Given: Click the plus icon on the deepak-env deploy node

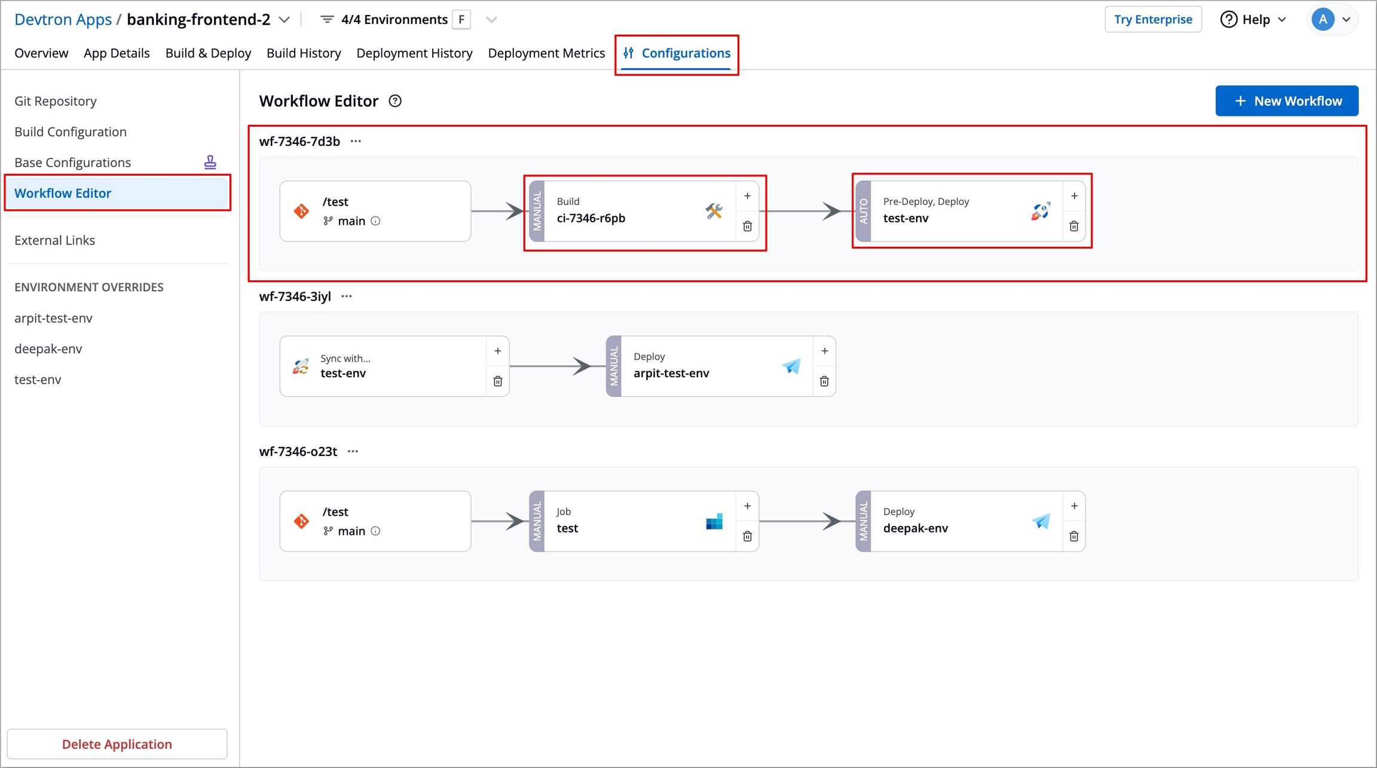Looking at the screenshot, I should point(1074,506).
